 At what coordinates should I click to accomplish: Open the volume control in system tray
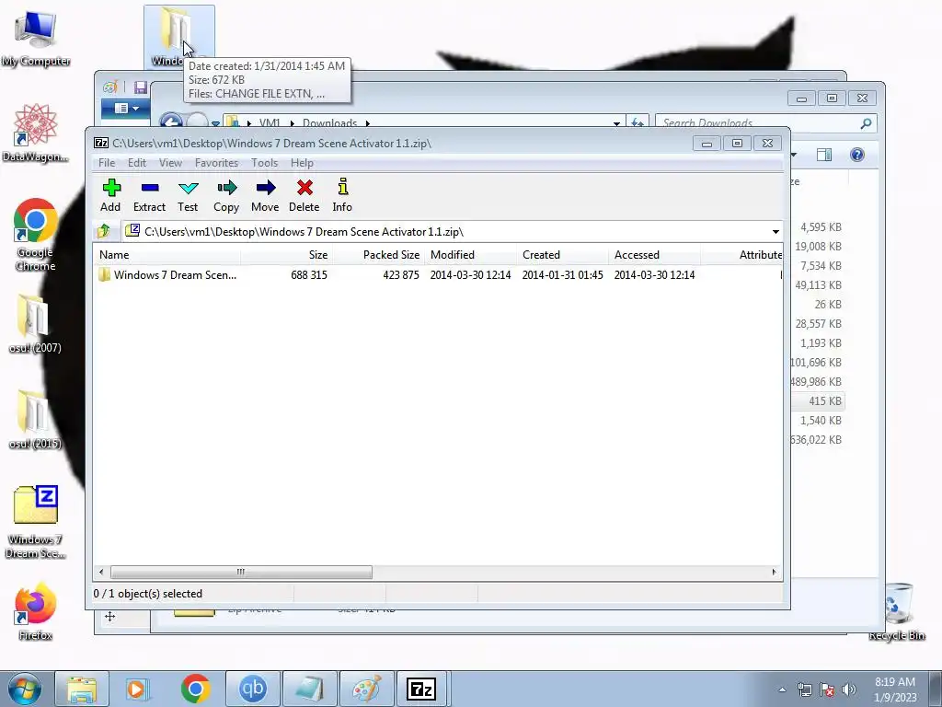(x=849, y=690)
